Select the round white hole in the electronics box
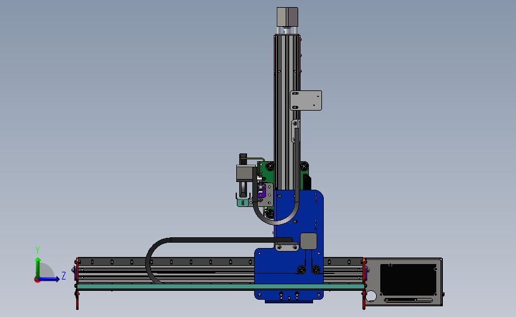Screen dimensions: 516x317 371,296
